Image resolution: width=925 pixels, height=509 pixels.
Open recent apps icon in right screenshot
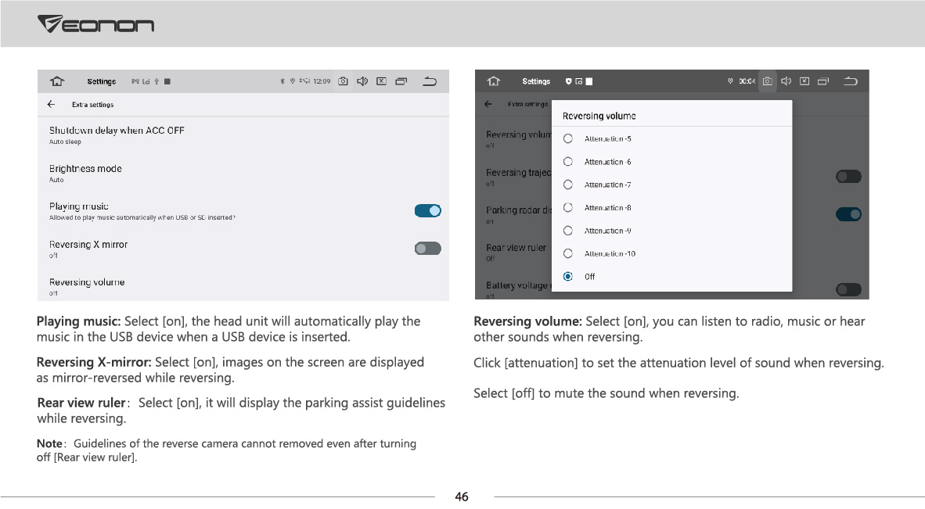pyautogui.click(x=823, y=81)
